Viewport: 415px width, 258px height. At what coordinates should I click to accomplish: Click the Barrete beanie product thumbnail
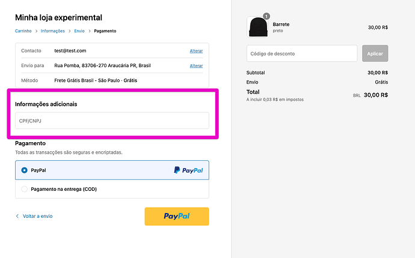tap(257, 27)
